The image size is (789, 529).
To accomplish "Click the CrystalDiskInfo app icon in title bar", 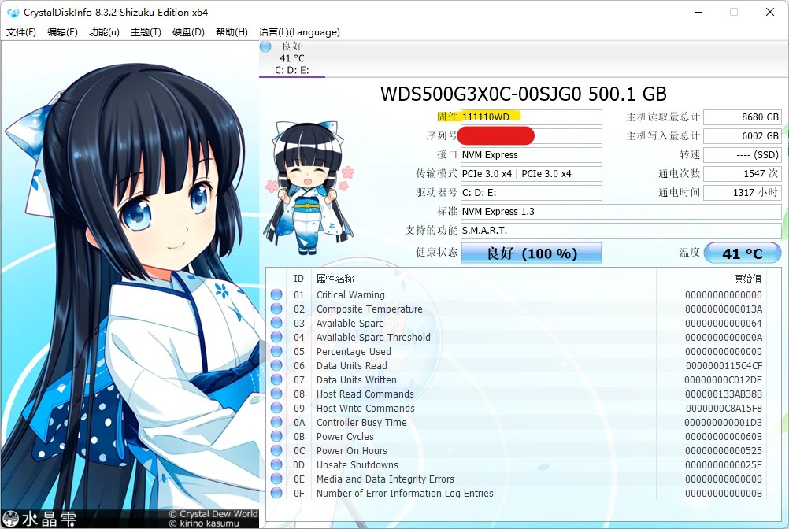I will point(13,12).
